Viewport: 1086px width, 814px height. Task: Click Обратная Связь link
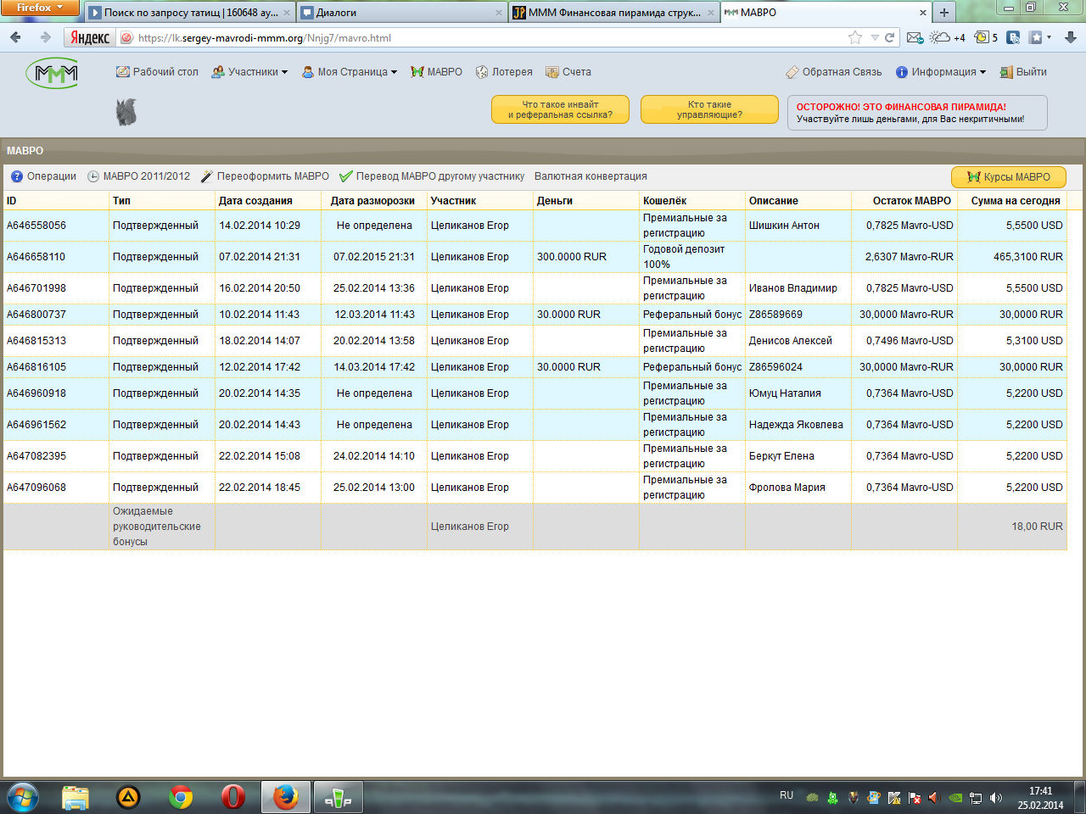coord(834,72)
